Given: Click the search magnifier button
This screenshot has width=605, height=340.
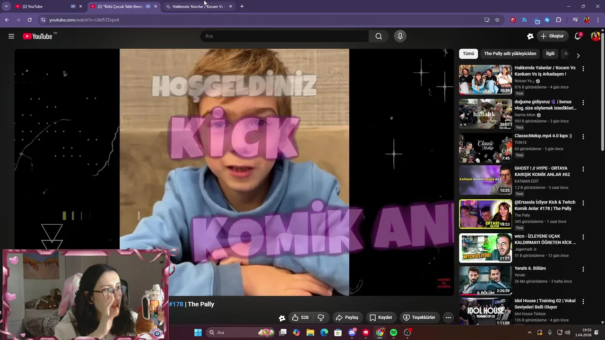Looking at the screenshot, I should (x=379, y=36).
